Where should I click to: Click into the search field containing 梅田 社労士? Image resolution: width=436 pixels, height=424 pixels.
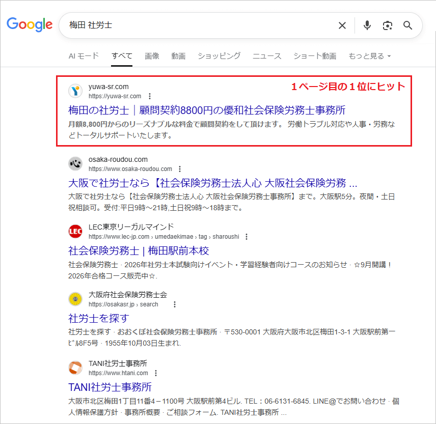click(x=199, y=25)
